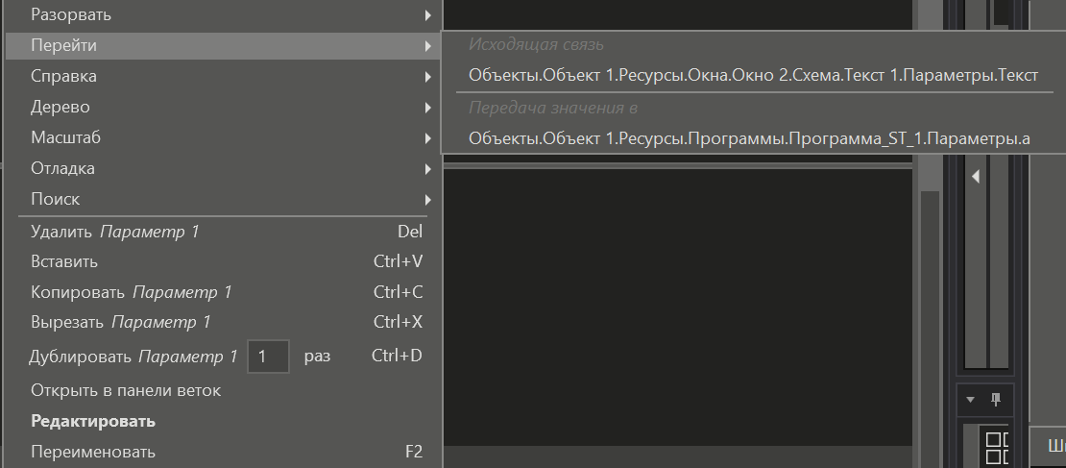Click the Дерево submenu arrow
Image resolution: width=1066 pixels, height=468 pixels.
coord(427,108)
